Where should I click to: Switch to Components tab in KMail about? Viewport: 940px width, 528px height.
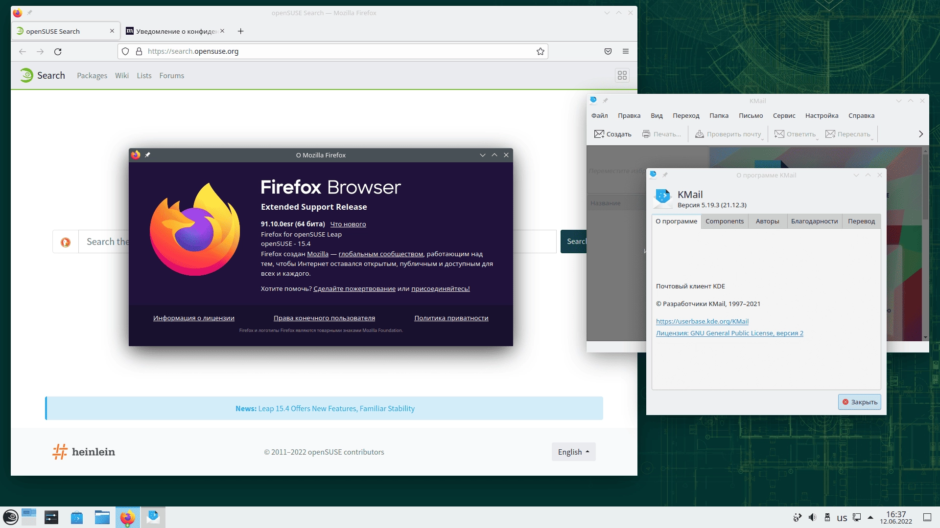pos(725,221)
